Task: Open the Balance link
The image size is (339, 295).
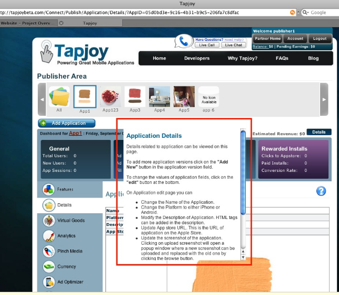Action: coord(260,47)
